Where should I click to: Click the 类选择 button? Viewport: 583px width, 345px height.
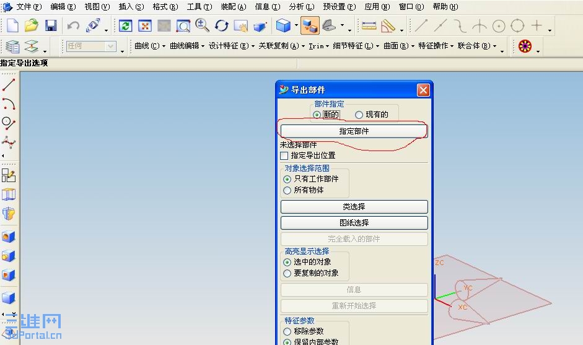point(354,207)
